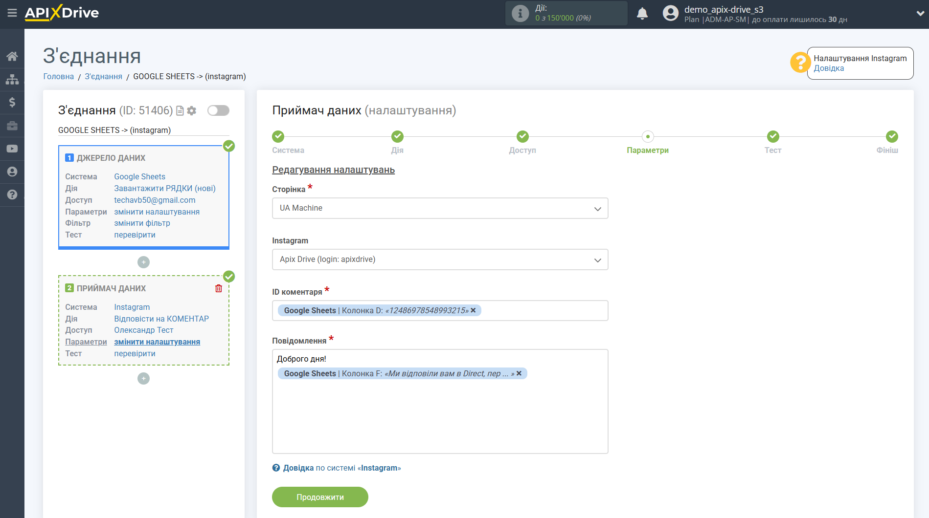
Task: Delete the data receiver block
Action: tap(219, 288)
